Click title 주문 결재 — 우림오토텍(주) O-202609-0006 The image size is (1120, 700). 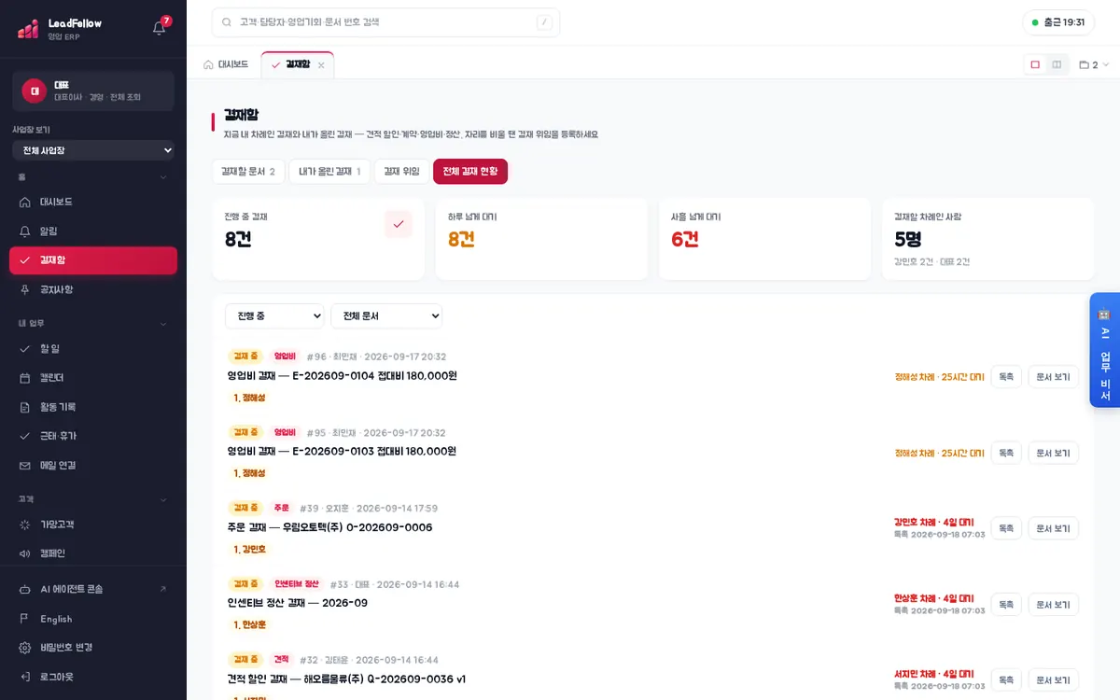point(329,527)
